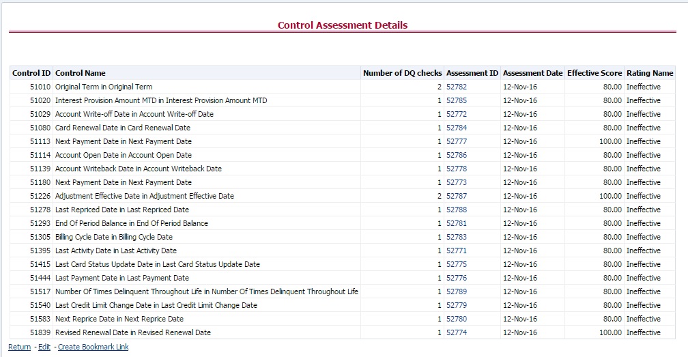Click the 100.00 score for control 51839
This screenshot has width=688, height=357.
click(610, 332)
